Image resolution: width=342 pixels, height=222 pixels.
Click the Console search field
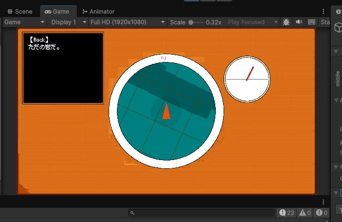pyautogui.click(x=202, y=213)
